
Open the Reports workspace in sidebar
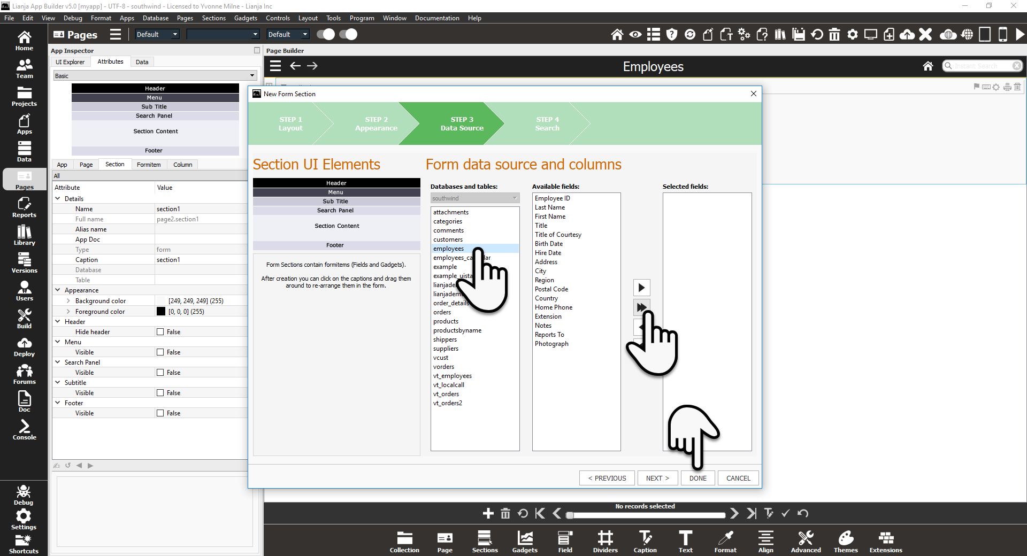(24, 207)
